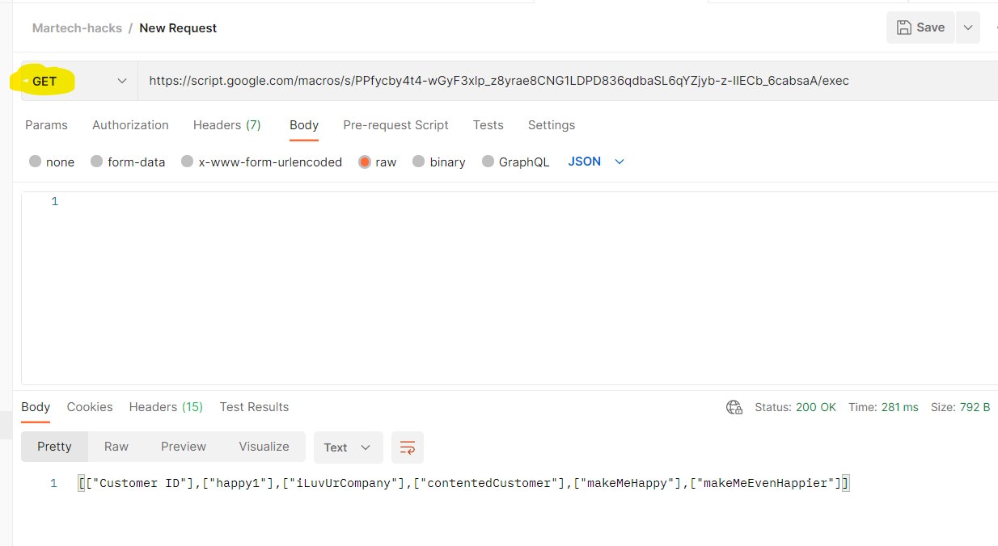The height and width of the screenshot is (546, 998).
Task: Switch to the Authorization tab
Action: pos(130,125)
